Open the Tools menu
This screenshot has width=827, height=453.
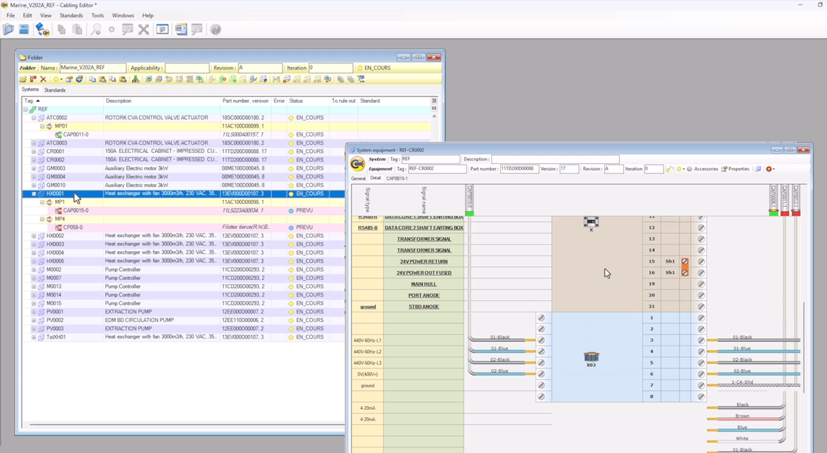click(x=98, y=15)
